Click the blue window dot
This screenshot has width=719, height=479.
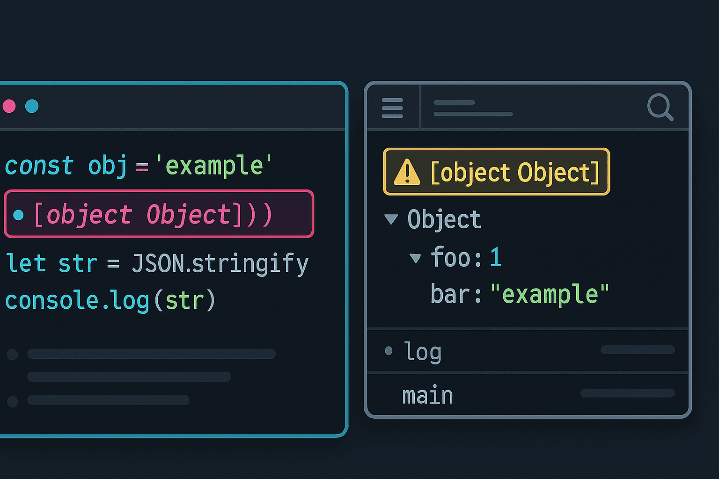tap(32, 106)
